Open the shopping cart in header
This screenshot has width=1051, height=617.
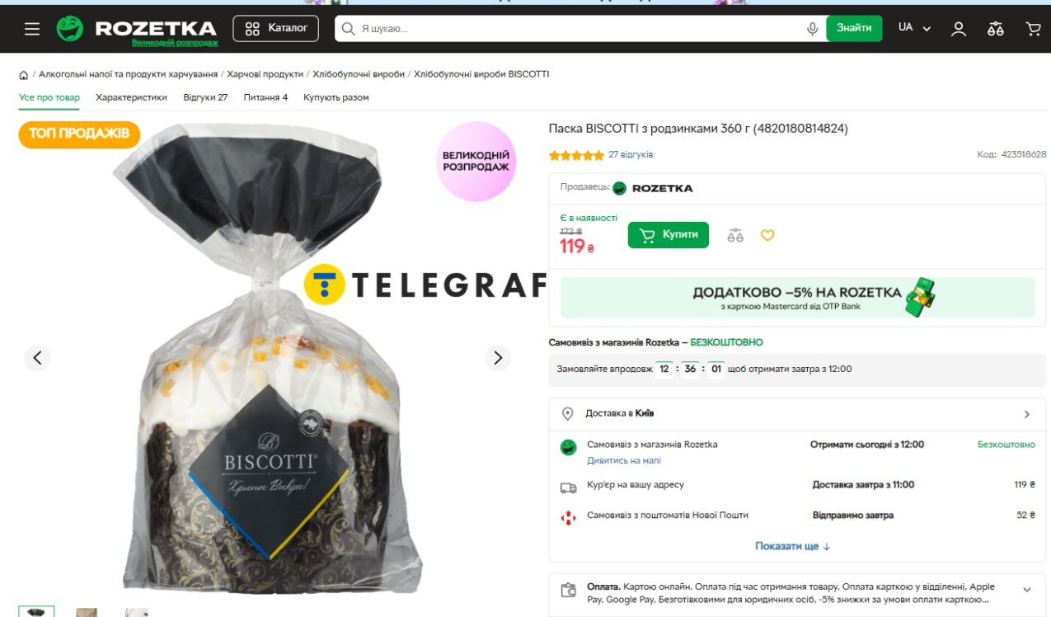1033,29
